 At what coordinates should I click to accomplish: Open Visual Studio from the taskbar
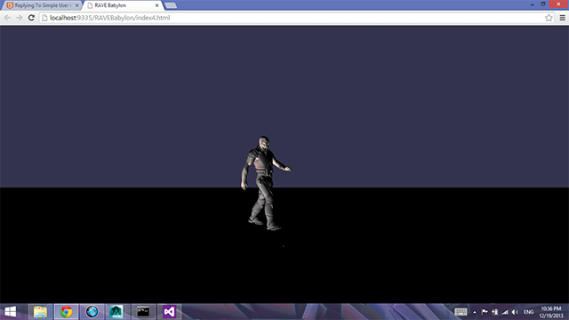[169, 312]
